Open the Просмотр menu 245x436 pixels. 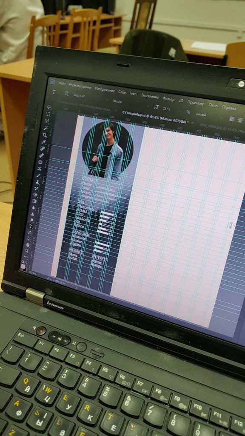point(196,103)
